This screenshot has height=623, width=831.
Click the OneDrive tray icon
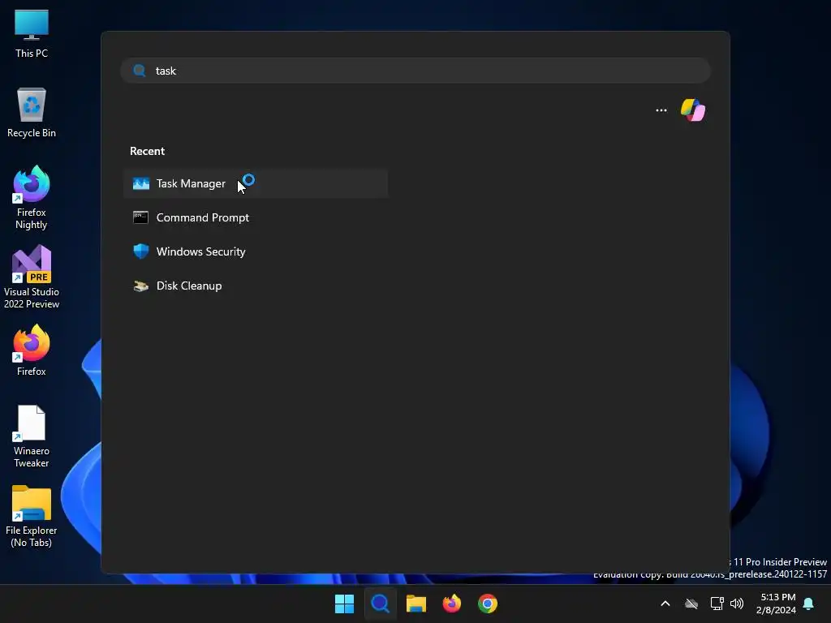[691, 604]
